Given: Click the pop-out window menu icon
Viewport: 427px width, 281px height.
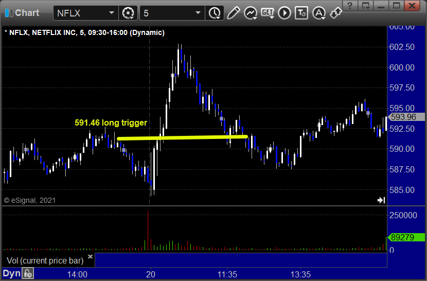Looking at the screenshot, I should (365, 6).
